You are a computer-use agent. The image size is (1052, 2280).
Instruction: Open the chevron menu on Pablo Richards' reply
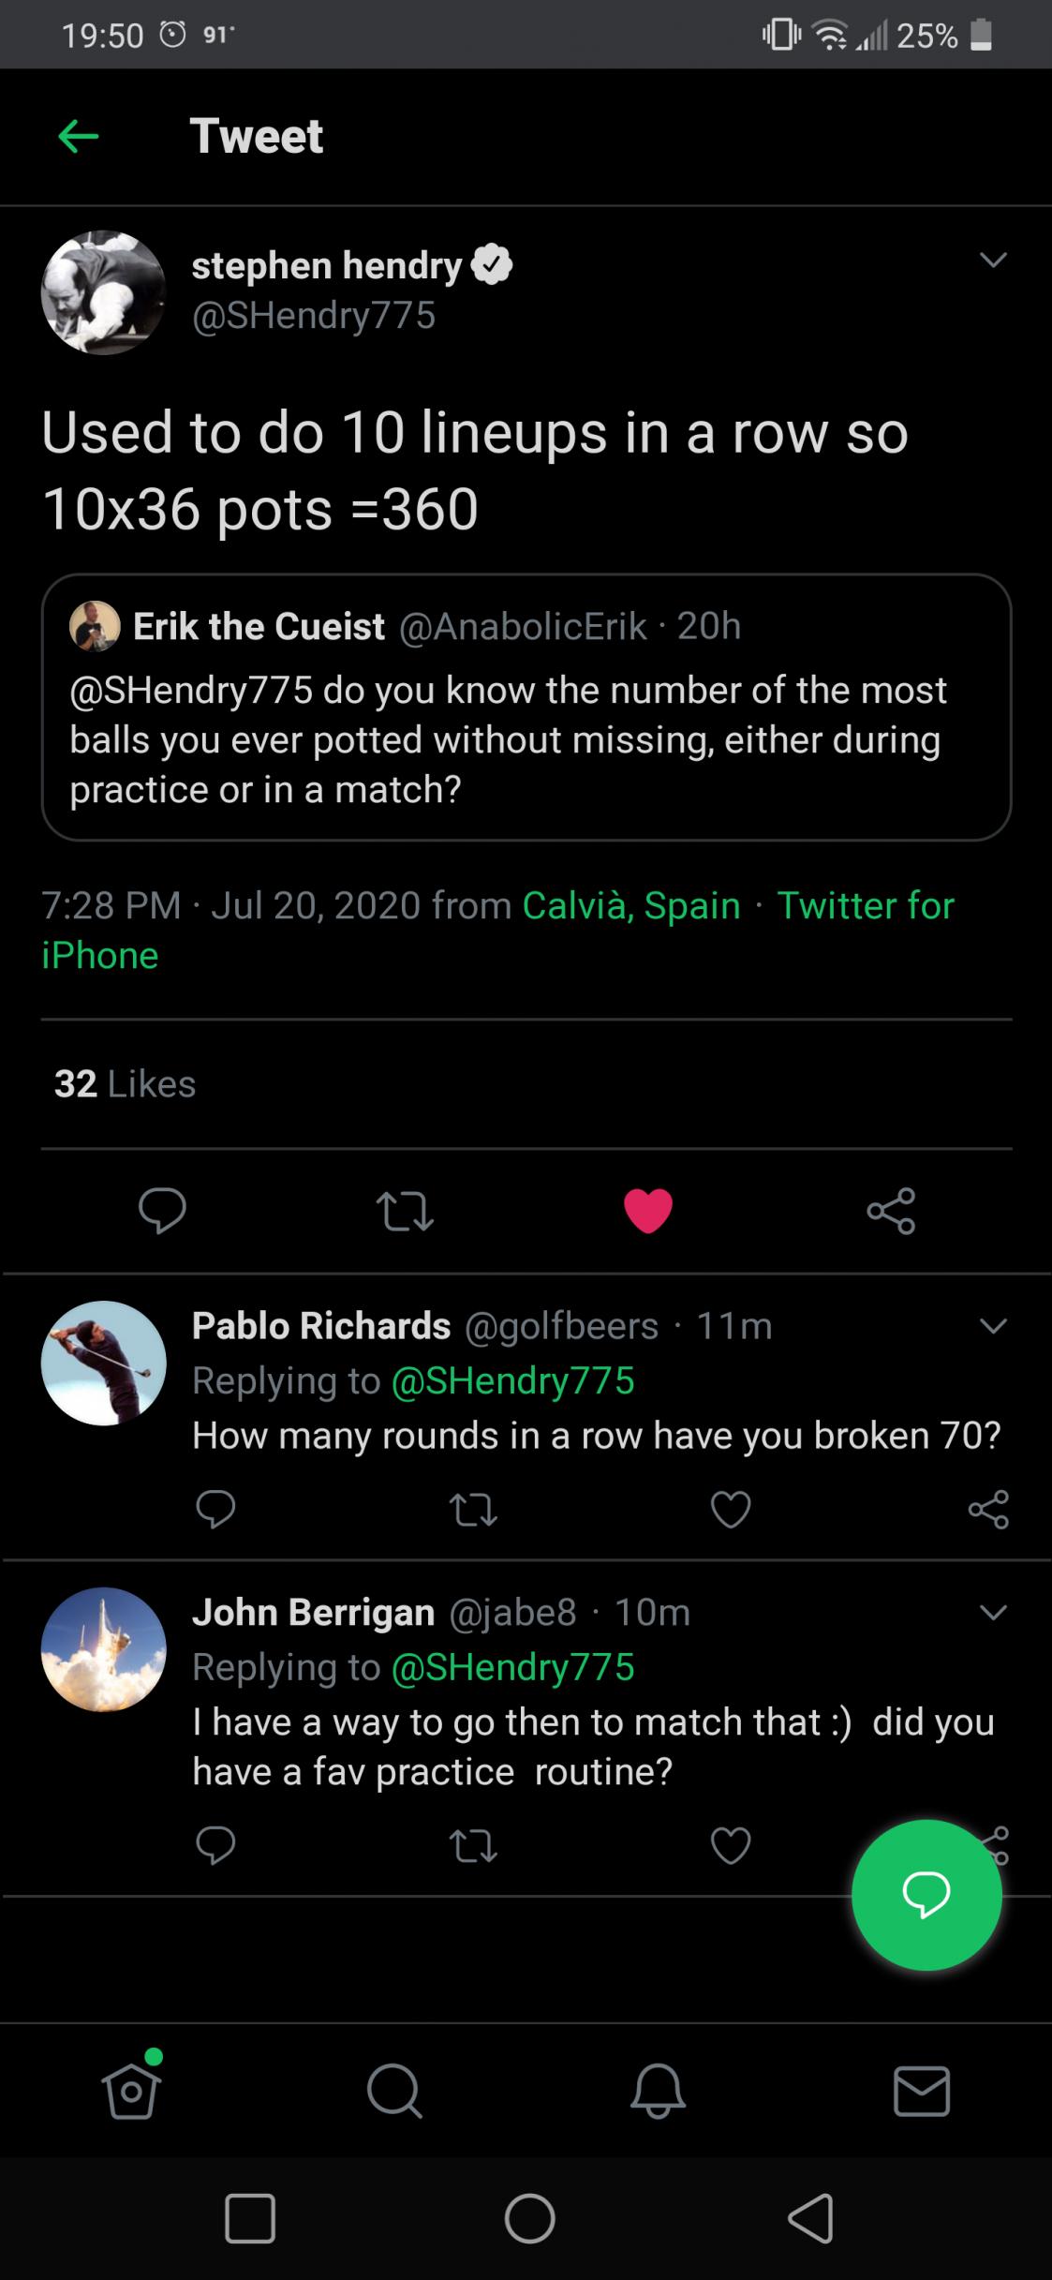pos(993,1326)
